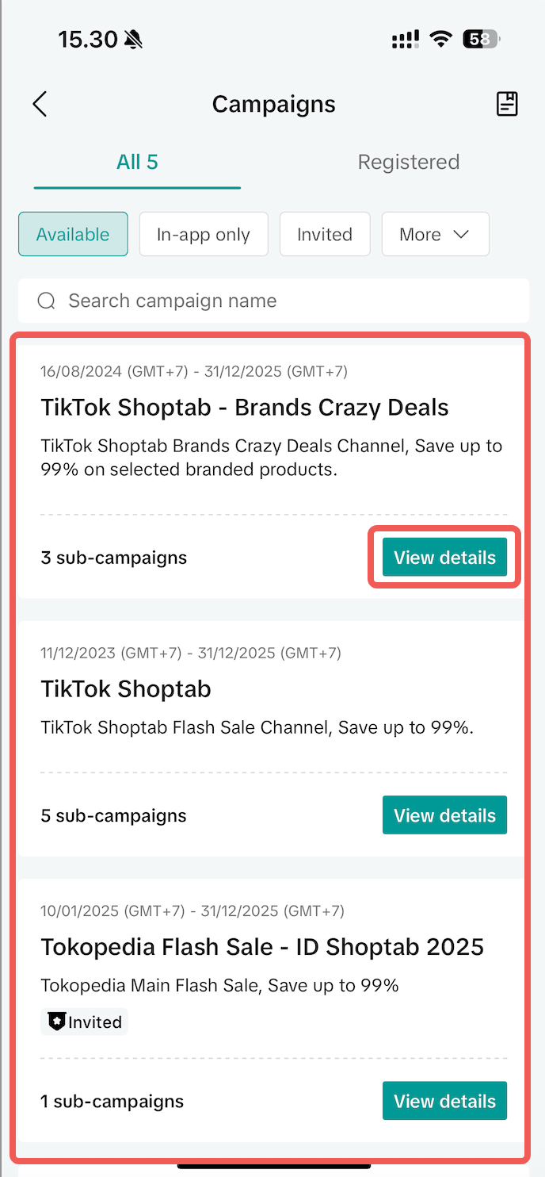Switch to the Registered tab
This screenshot has height=1177, width=545.
coord(409,163)
